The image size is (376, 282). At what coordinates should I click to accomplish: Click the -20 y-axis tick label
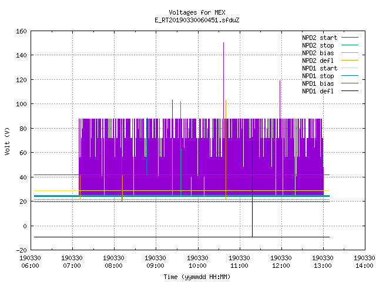21,250
